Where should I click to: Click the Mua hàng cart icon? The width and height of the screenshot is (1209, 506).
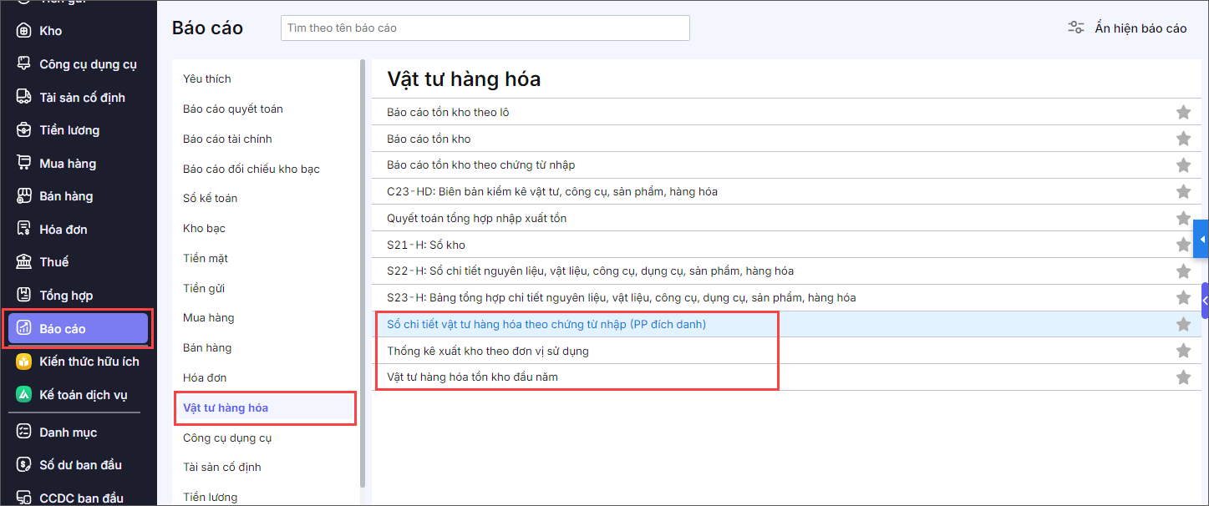(24, 163)
